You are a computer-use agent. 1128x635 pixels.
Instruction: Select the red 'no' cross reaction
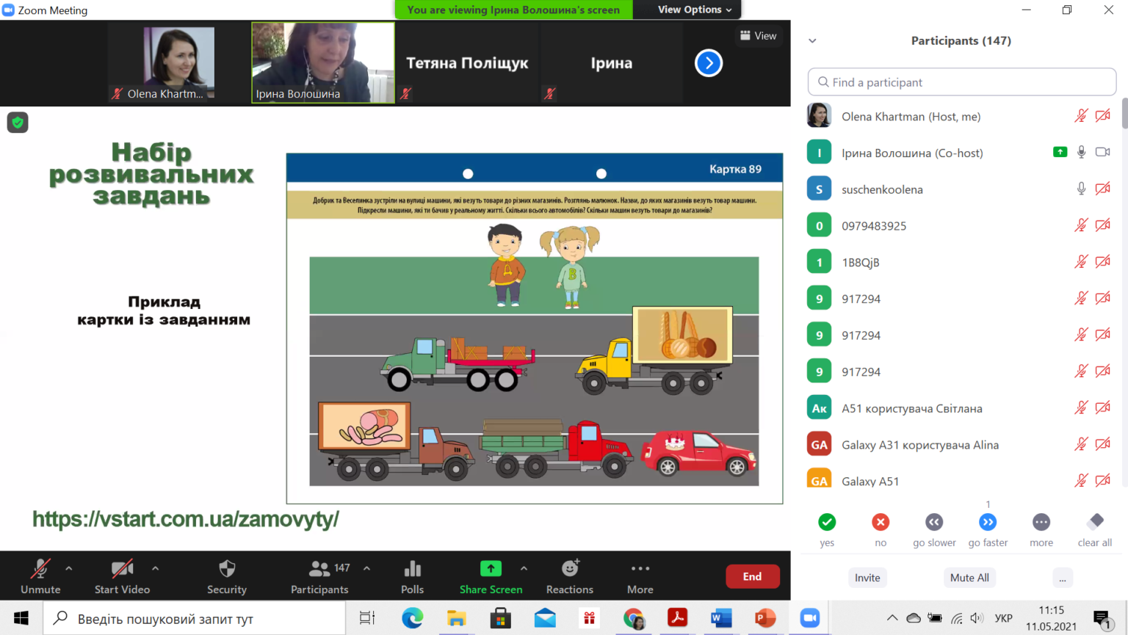(881, 522)
